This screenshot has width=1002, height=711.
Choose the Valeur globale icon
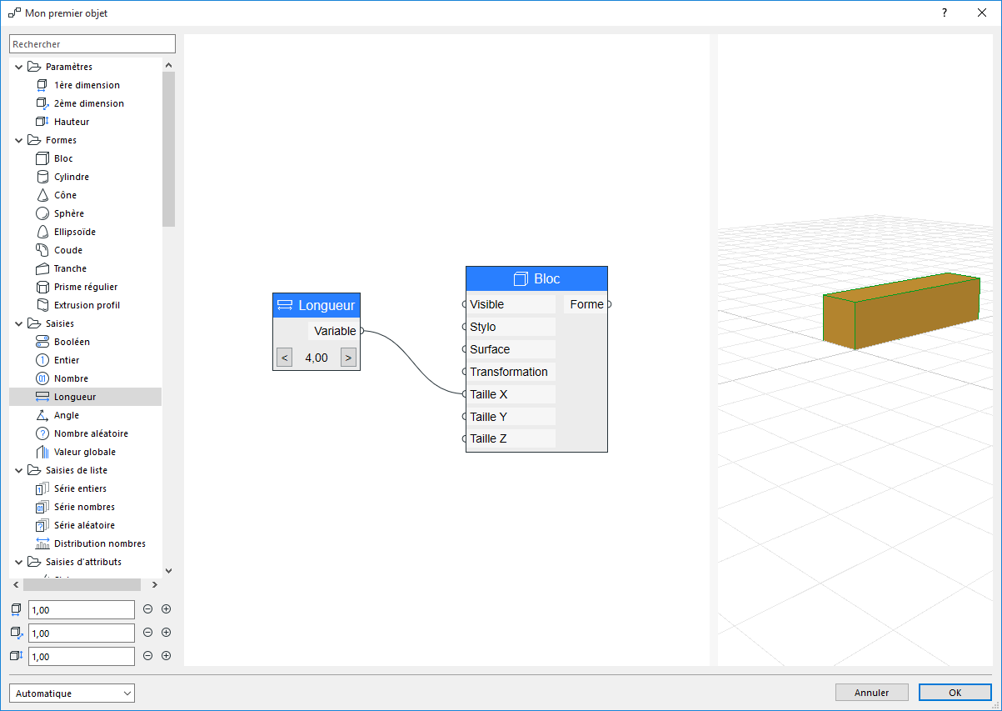pos(42,452)
